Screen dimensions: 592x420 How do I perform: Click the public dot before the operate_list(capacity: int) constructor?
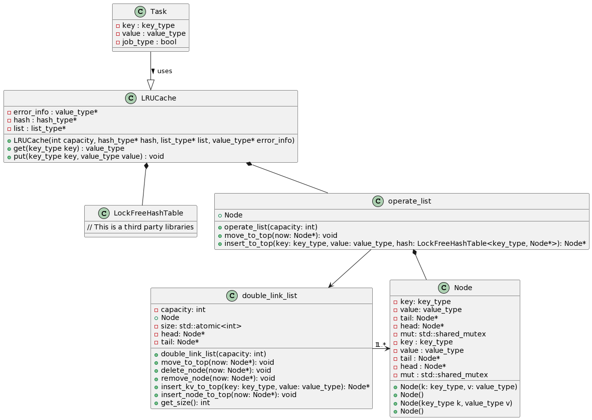[x=220, y=227]
